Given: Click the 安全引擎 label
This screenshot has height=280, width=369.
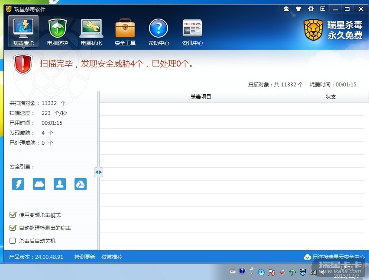Looking at the screenshot, I should (22, 167).
